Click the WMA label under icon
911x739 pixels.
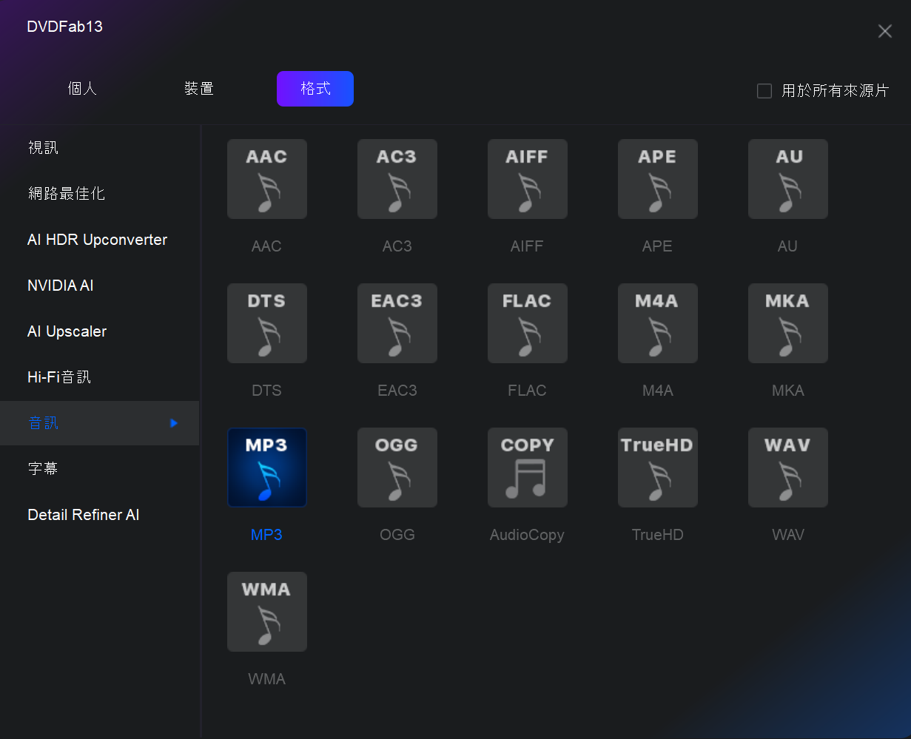click(x=266, y=679)
